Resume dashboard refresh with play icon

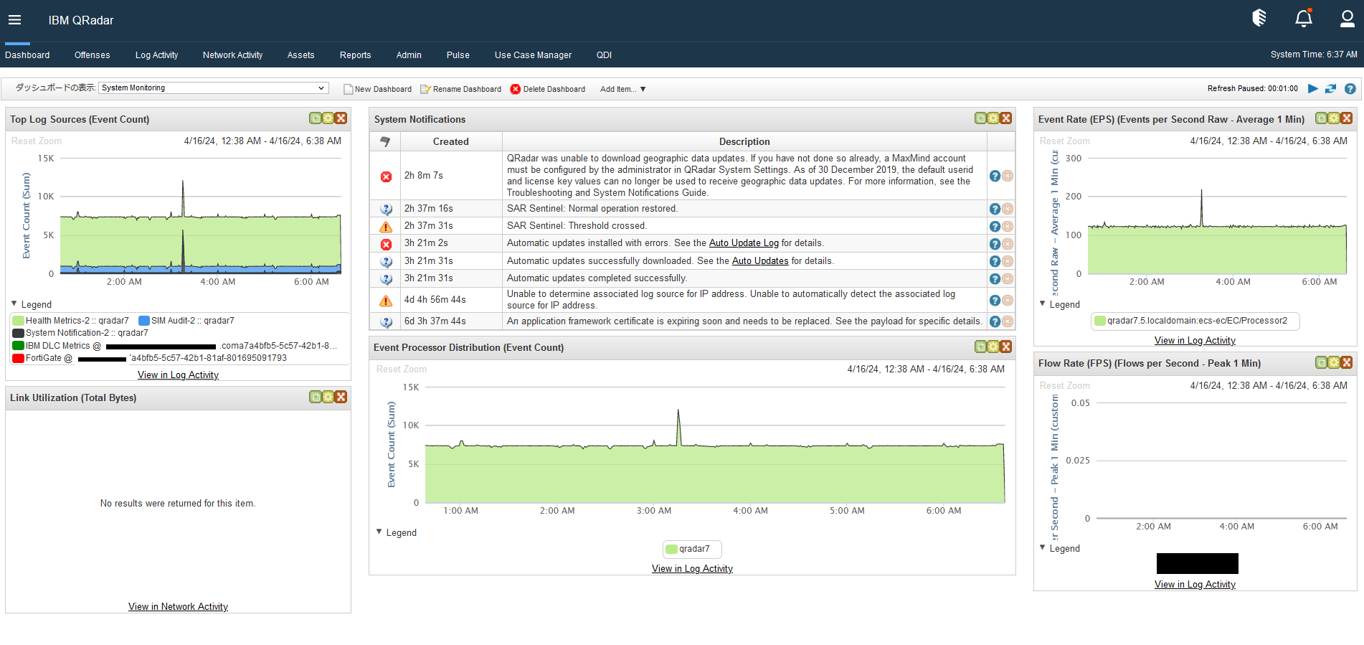[1313, 89]
